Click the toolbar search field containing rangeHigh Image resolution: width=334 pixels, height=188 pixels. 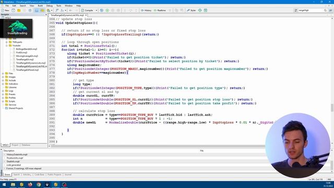pyautogui.click(x=311, y=10)
